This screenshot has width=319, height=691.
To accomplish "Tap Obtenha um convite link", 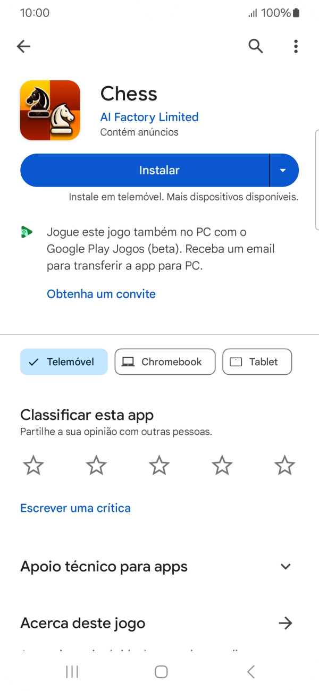I will [101, 293].
